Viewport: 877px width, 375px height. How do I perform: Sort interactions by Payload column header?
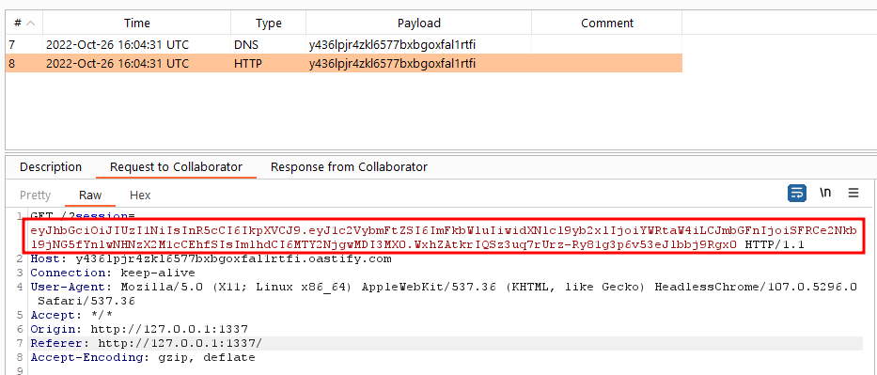pos(419,23)
